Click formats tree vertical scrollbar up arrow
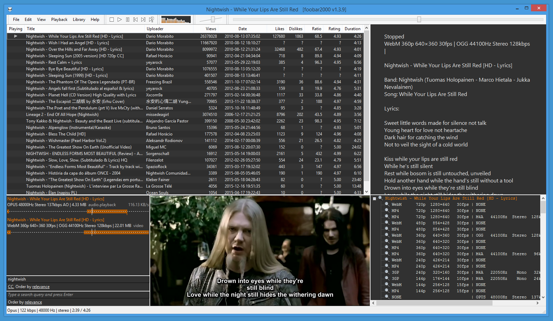Screen dimensions: 553x321 (x=543, y=198)
